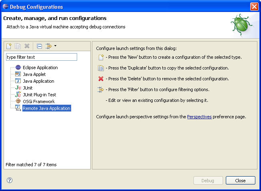
Task: Click the Filter launch configurations icon
Action: pyautogui.click(x=48, y=46)
